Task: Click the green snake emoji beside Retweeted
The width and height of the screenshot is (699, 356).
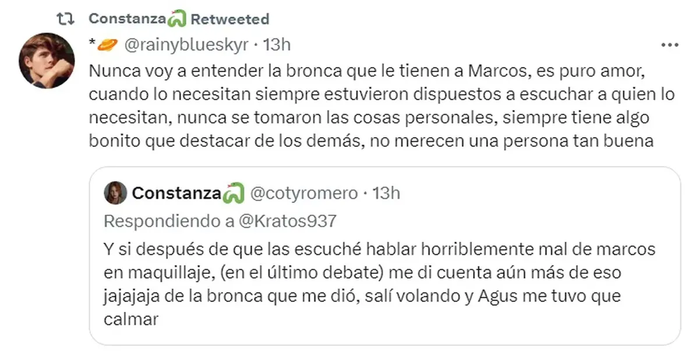Action: [x=176, y=19]
